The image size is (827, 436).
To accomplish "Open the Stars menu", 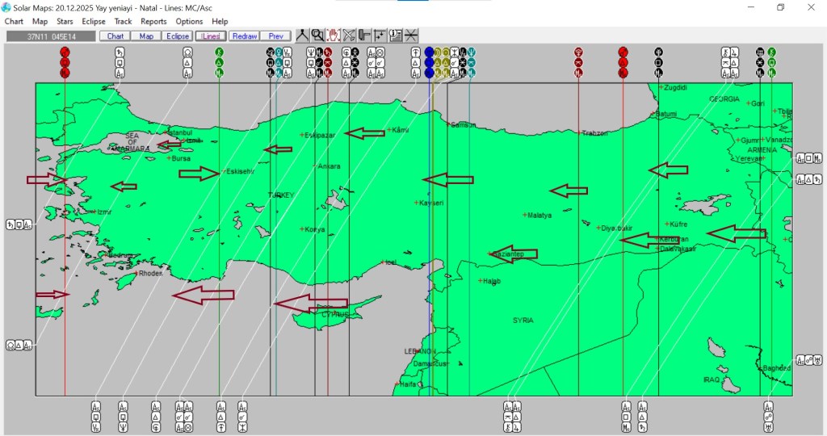I will [x=65, y=22].
